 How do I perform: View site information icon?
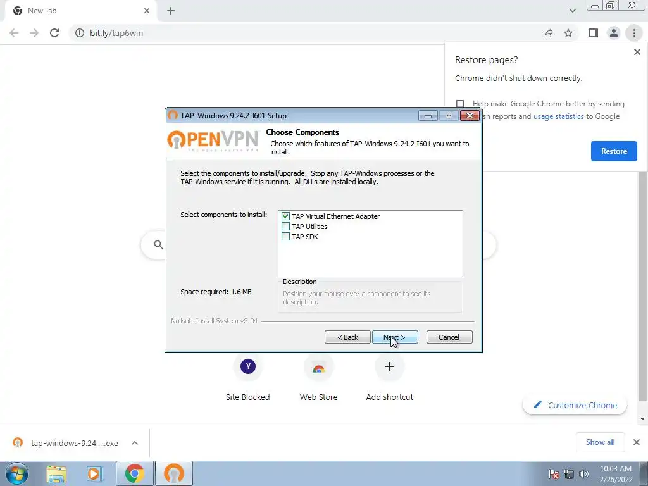pos(79,33)
